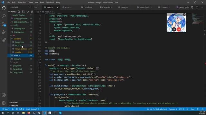Open editor More Actions ellipsis
The height and width of the screenshot is (115, 206).
[202, 7]
